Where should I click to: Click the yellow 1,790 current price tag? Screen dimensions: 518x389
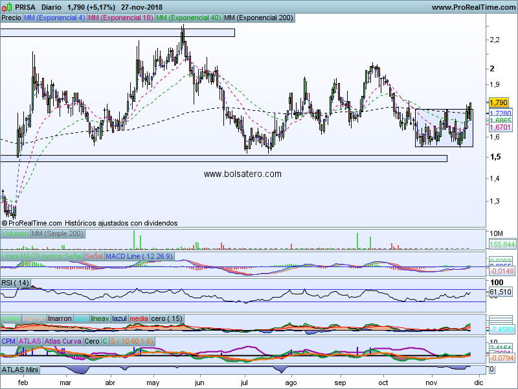pos(499,102)
